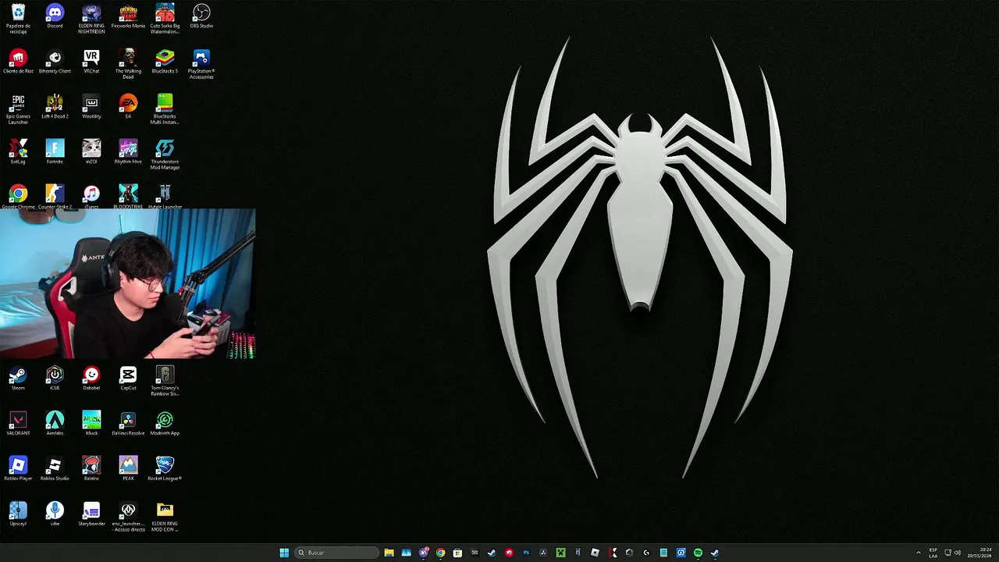The width and height of the screenshot is (999, 562).
Task: Open the OBS Studio desktop shortcut
Action: point(201,16)
